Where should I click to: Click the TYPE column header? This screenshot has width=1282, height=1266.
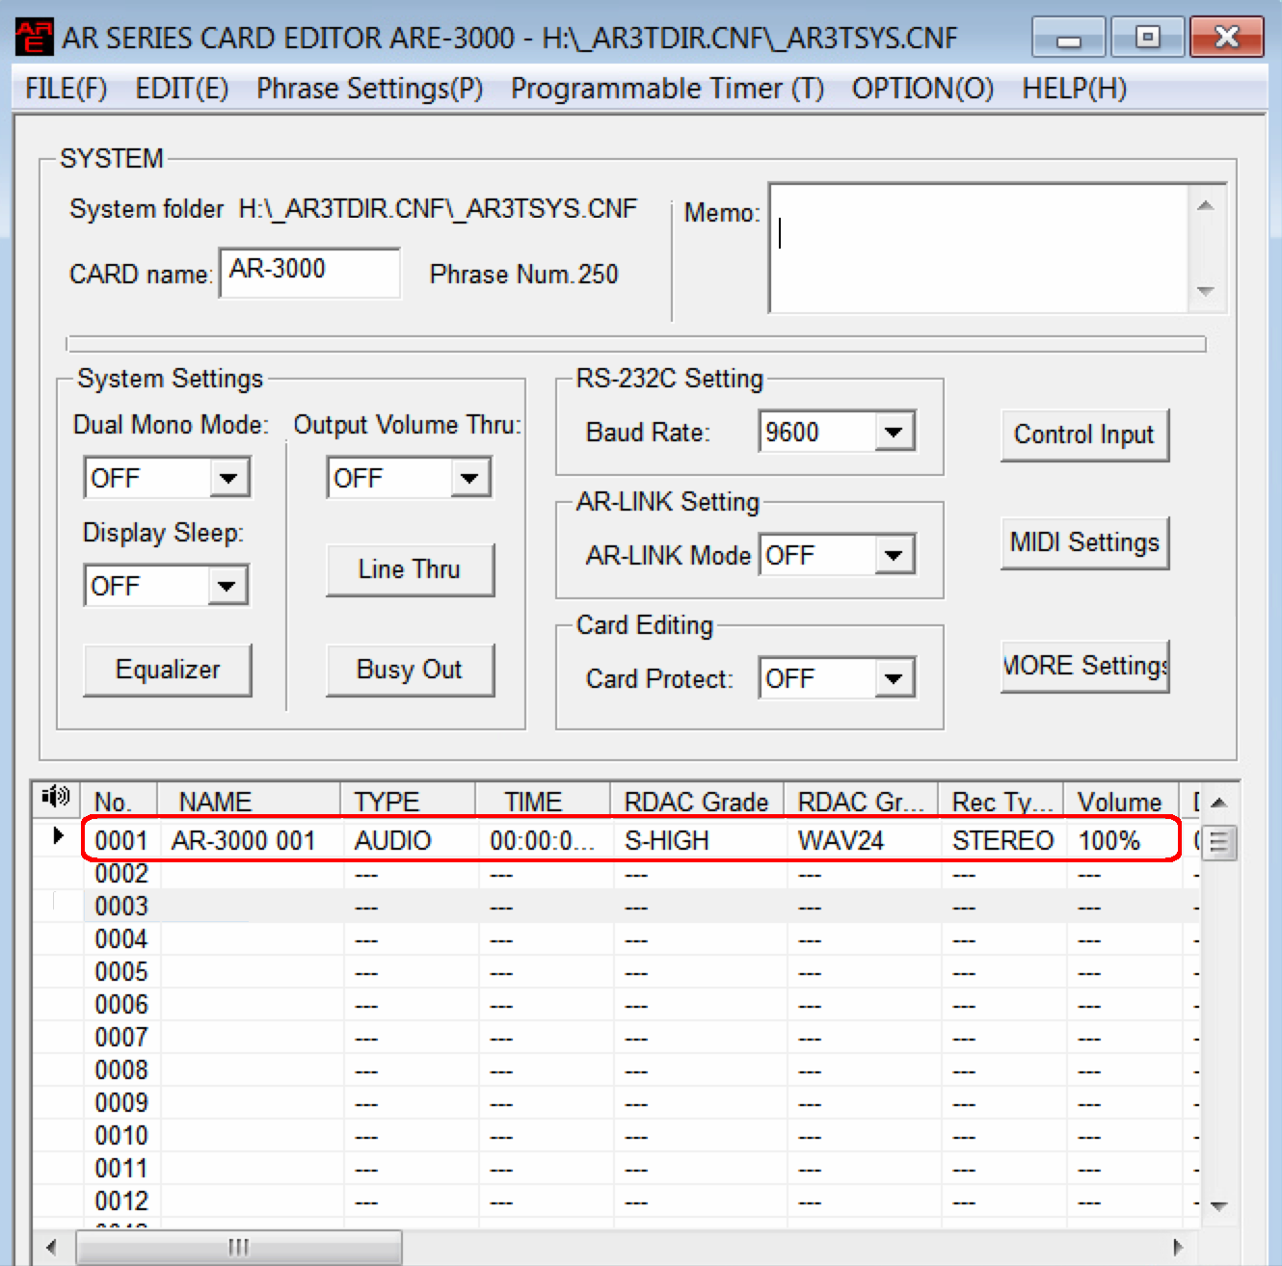pos(408,802)
